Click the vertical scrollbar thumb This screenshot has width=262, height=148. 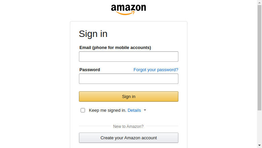coord(259,58)
